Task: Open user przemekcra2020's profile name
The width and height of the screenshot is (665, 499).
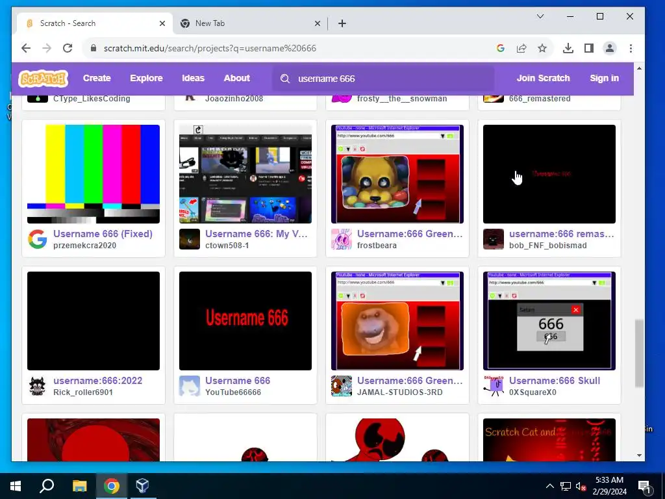Action: click(84, 245)
